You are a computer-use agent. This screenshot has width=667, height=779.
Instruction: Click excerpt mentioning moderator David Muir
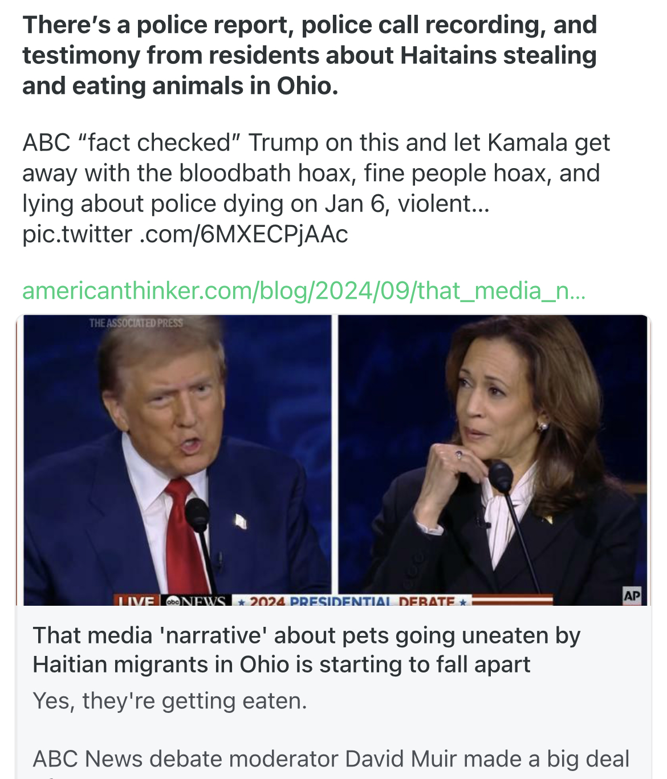point(331,759)
